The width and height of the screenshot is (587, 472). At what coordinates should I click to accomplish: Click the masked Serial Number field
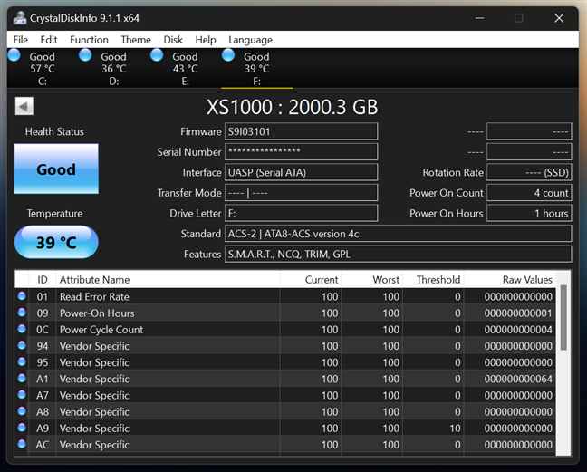301,152
